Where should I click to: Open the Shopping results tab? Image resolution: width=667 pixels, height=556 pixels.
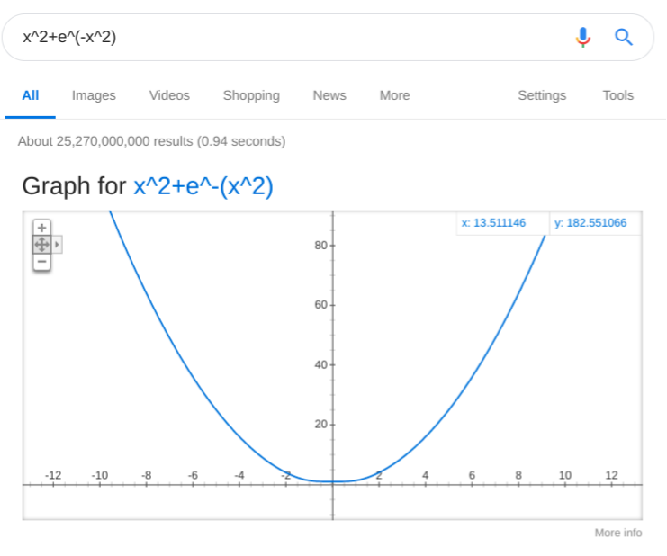tap(251, 95)
